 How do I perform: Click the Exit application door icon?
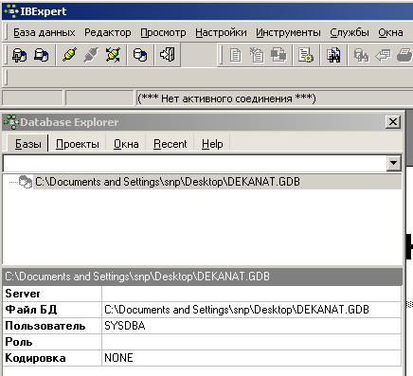168,55
